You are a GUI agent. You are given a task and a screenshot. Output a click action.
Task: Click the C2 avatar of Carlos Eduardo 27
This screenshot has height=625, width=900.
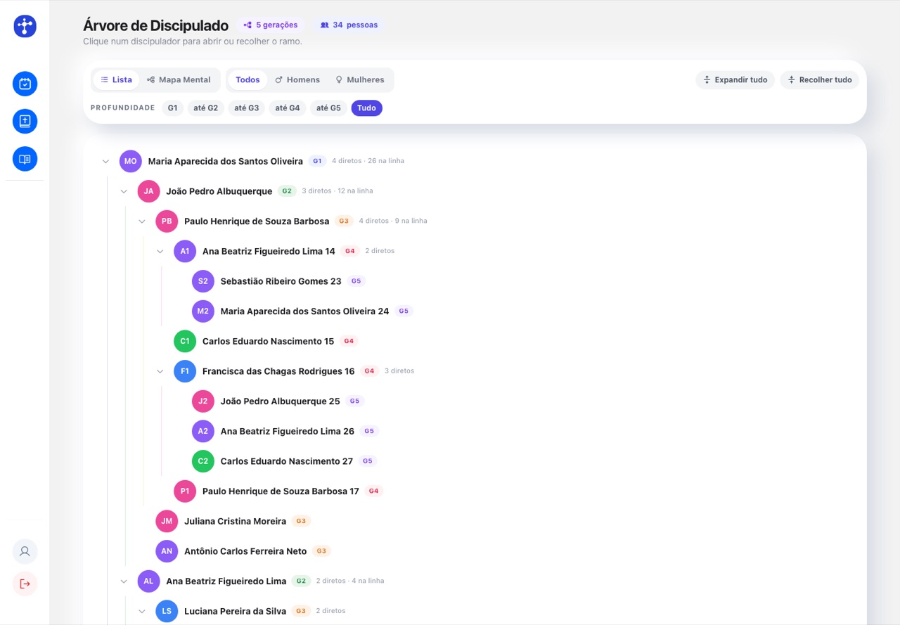pyautogui.click(x=203, y=461)
